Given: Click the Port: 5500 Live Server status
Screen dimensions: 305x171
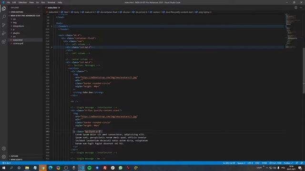Looking at the screenshot, I should pos(275,163).
